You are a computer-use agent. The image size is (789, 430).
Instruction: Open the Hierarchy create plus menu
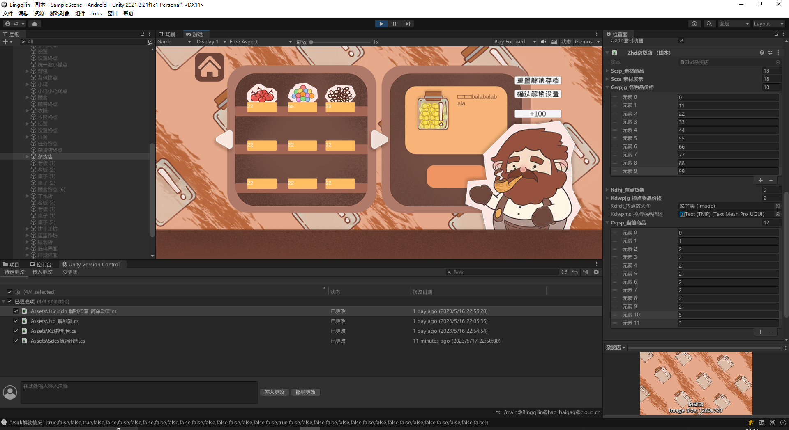click(x=7, y=42)
